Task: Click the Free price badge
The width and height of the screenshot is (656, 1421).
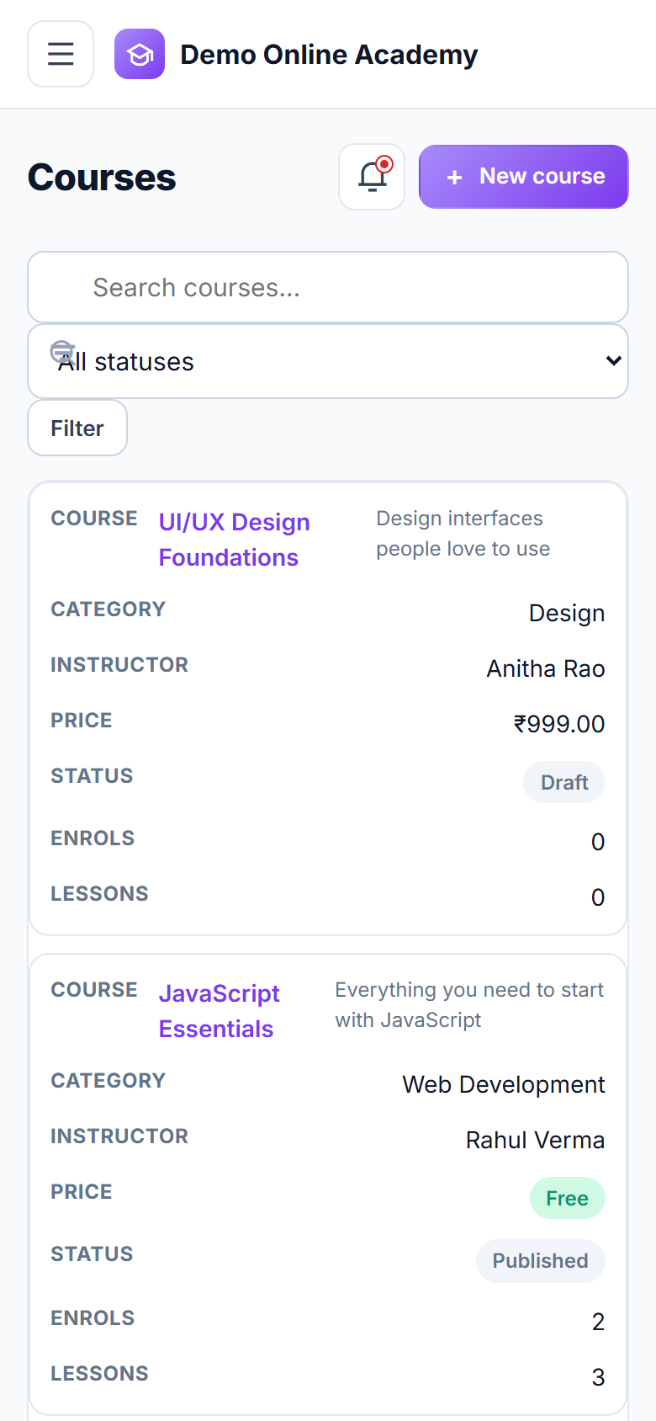Action: [567, 1198]
